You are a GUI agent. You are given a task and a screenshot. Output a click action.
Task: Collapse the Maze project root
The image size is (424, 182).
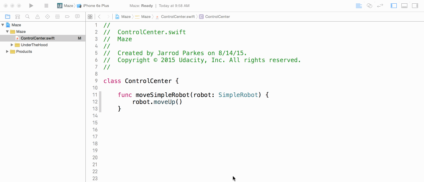coord(3,25)
